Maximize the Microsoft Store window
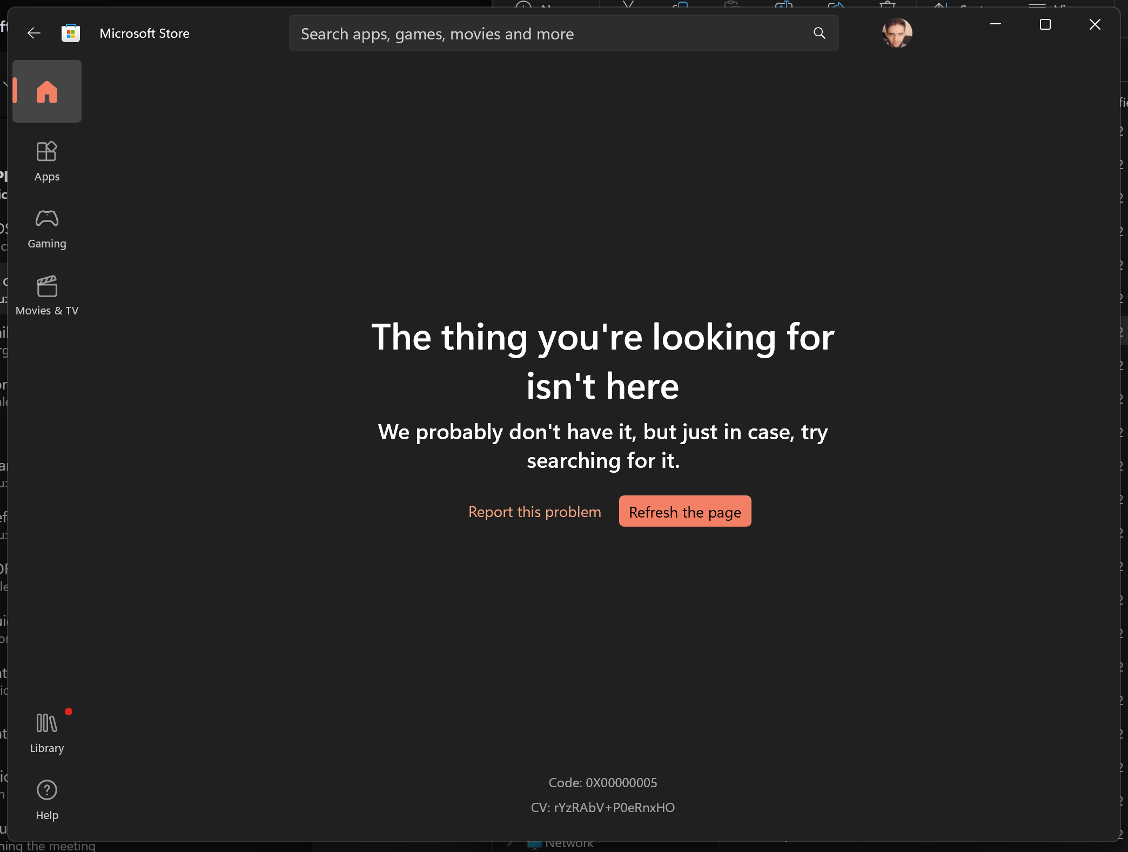This screenshot has width=1128, height=852. point(1045,24)
